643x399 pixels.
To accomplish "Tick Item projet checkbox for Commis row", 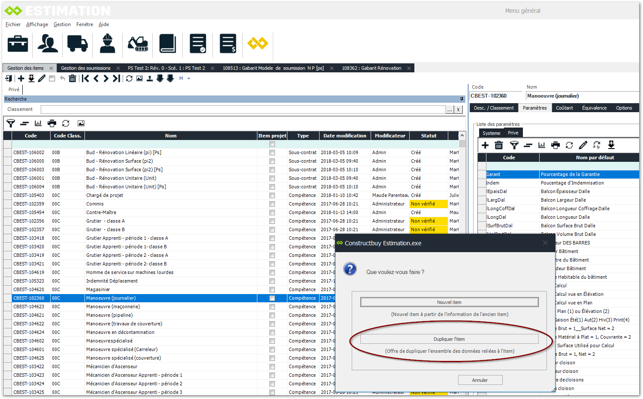I will (272, 204).
